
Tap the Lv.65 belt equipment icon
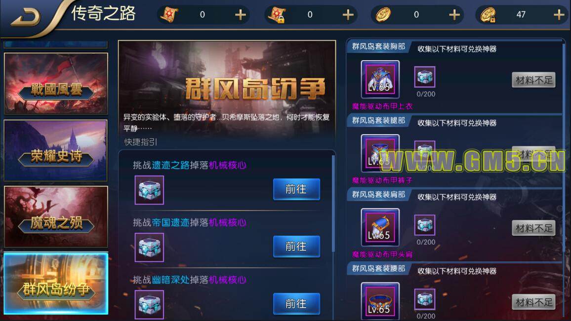click(x=380, y=301)
